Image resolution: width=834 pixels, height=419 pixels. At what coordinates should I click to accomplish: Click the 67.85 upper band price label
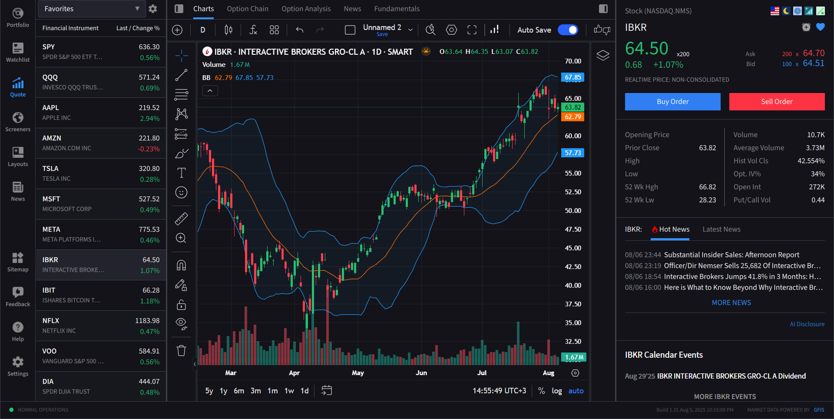(x=573, y=77)
